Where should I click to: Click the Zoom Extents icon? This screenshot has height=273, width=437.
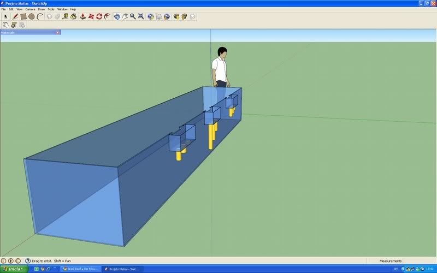[x=141, y=17]
